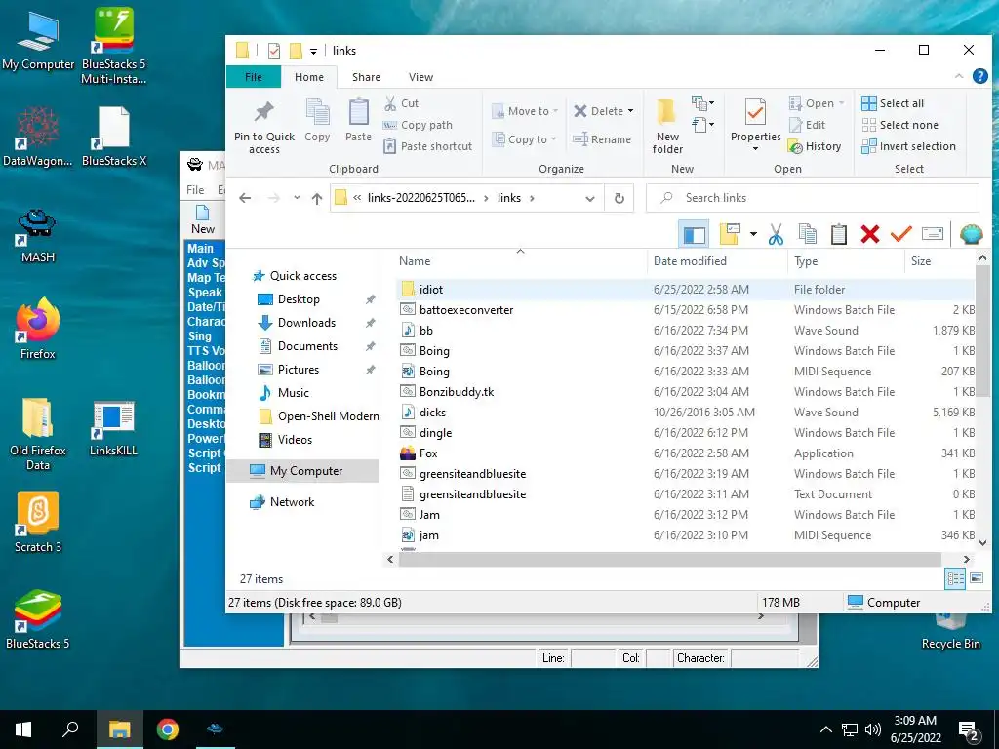Open the Windows Start menu
The width and height of the screenshot is (999, 749).
[x=23, y=729]
